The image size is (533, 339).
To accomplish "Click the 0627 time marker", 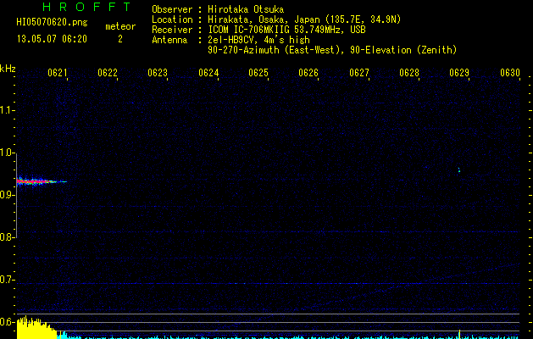I will 359,73.
